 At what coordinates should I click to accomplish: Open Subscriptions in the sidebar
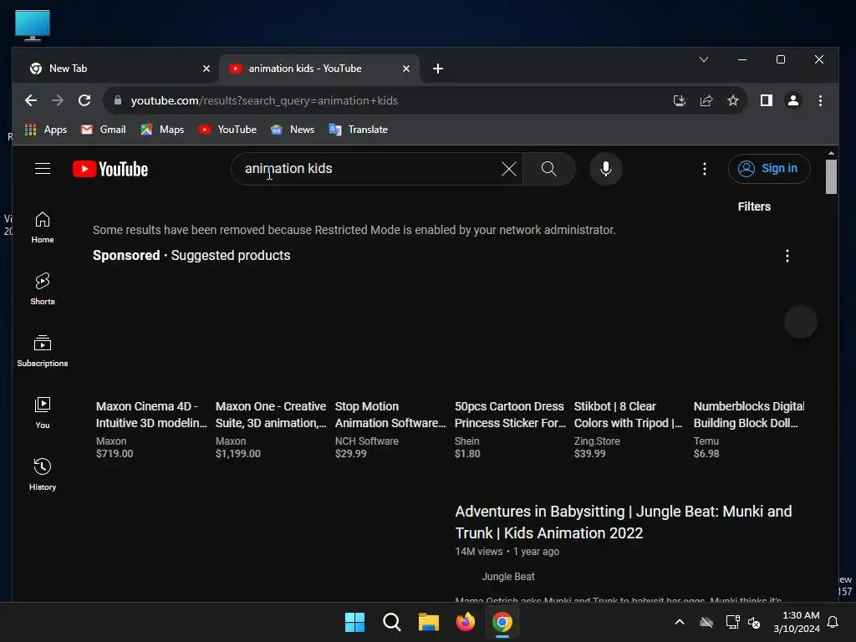(x=43, y=351)
